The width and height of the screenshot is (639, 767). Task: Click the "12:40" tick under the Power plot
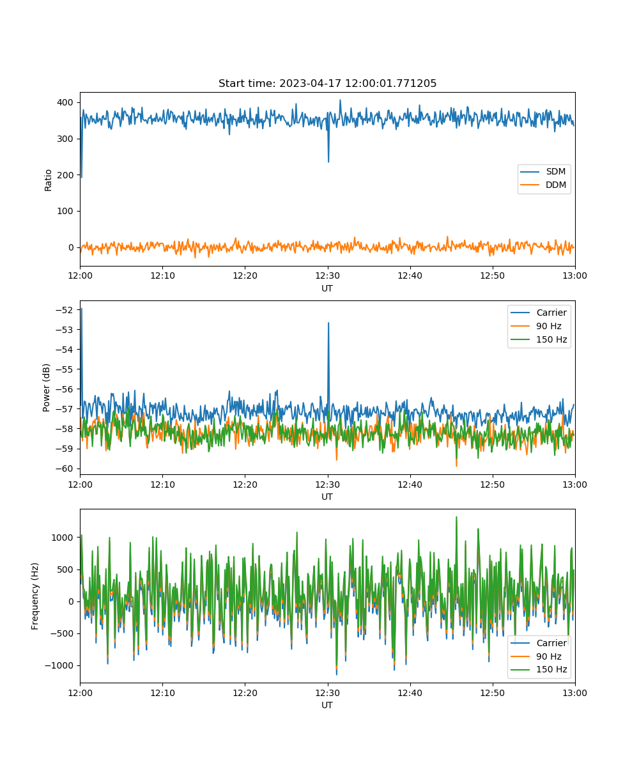click(410, 484)
